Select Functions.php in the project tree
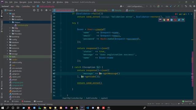 point(22,25)
